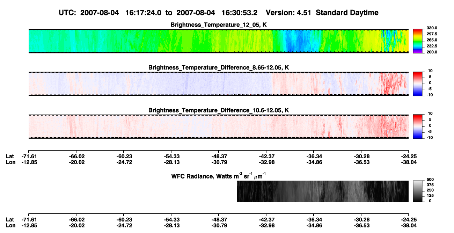Click the -42.37 latitude tick on upper axis

pos(266,156)
